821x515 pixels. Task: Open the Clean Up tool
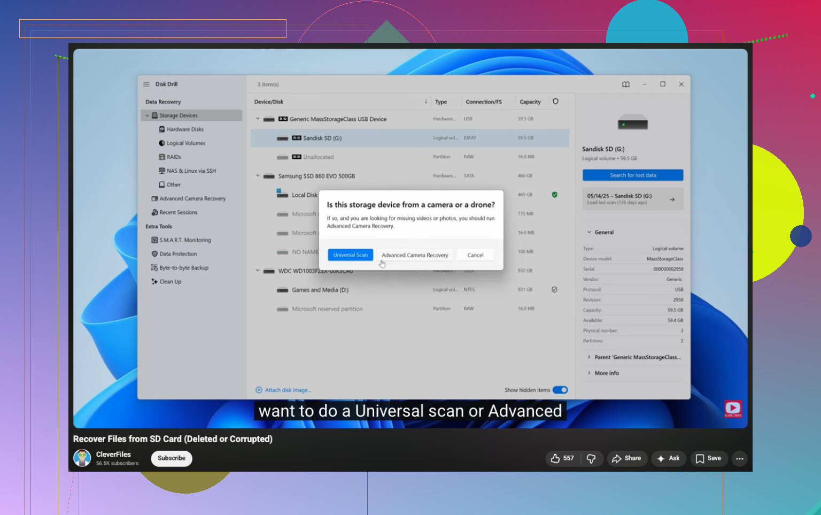point(170,282)
